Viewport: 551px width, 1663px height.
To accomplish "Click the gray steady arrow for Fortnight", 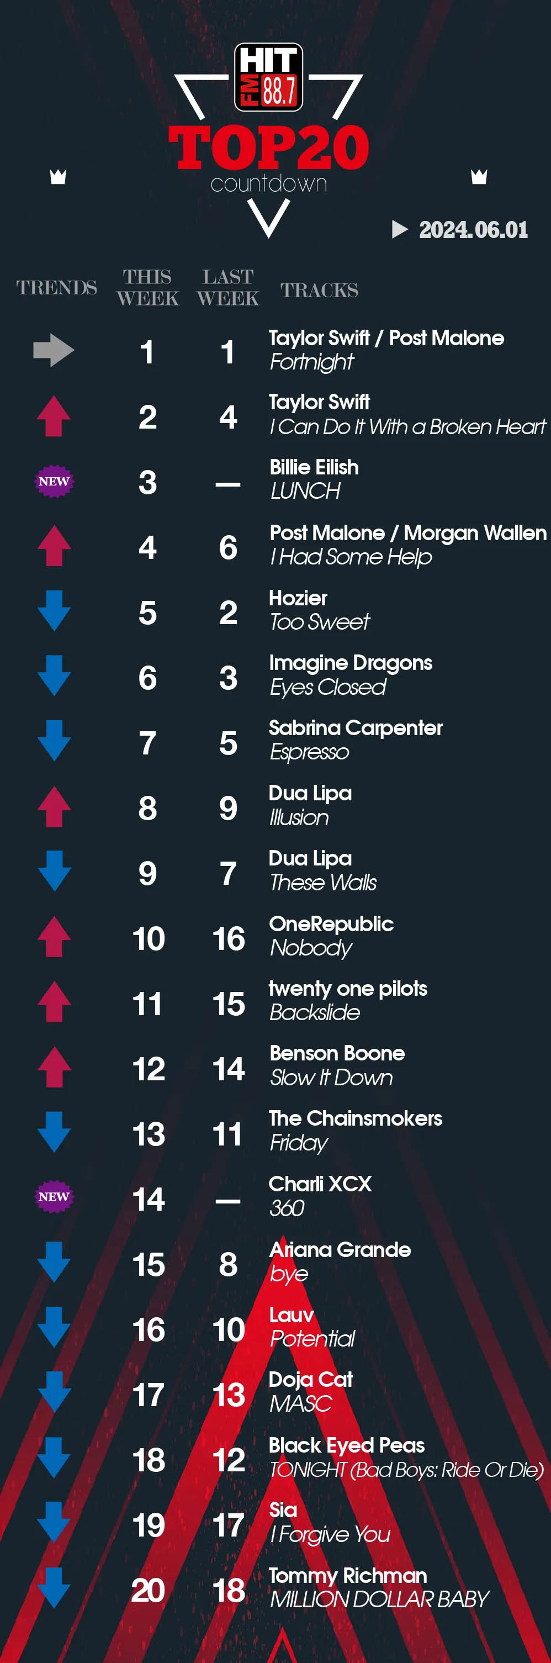I will [54, 351].
